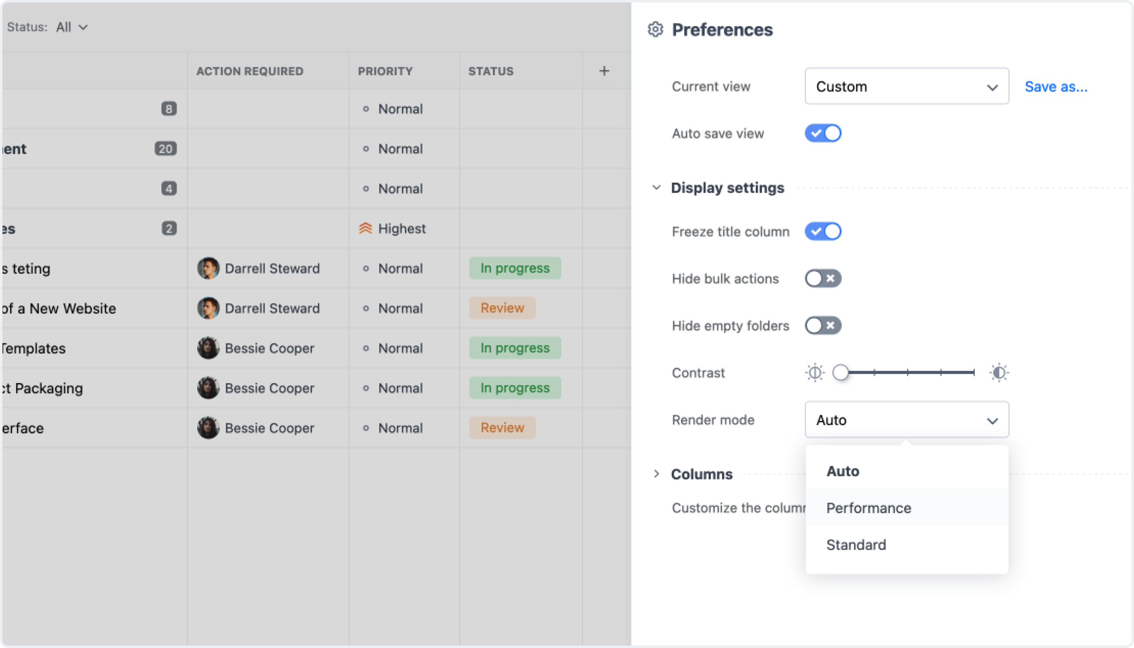Click Bessie Cooper avatar in Templates row
The width and height of the screenshot is (1134, 648).
208,348
